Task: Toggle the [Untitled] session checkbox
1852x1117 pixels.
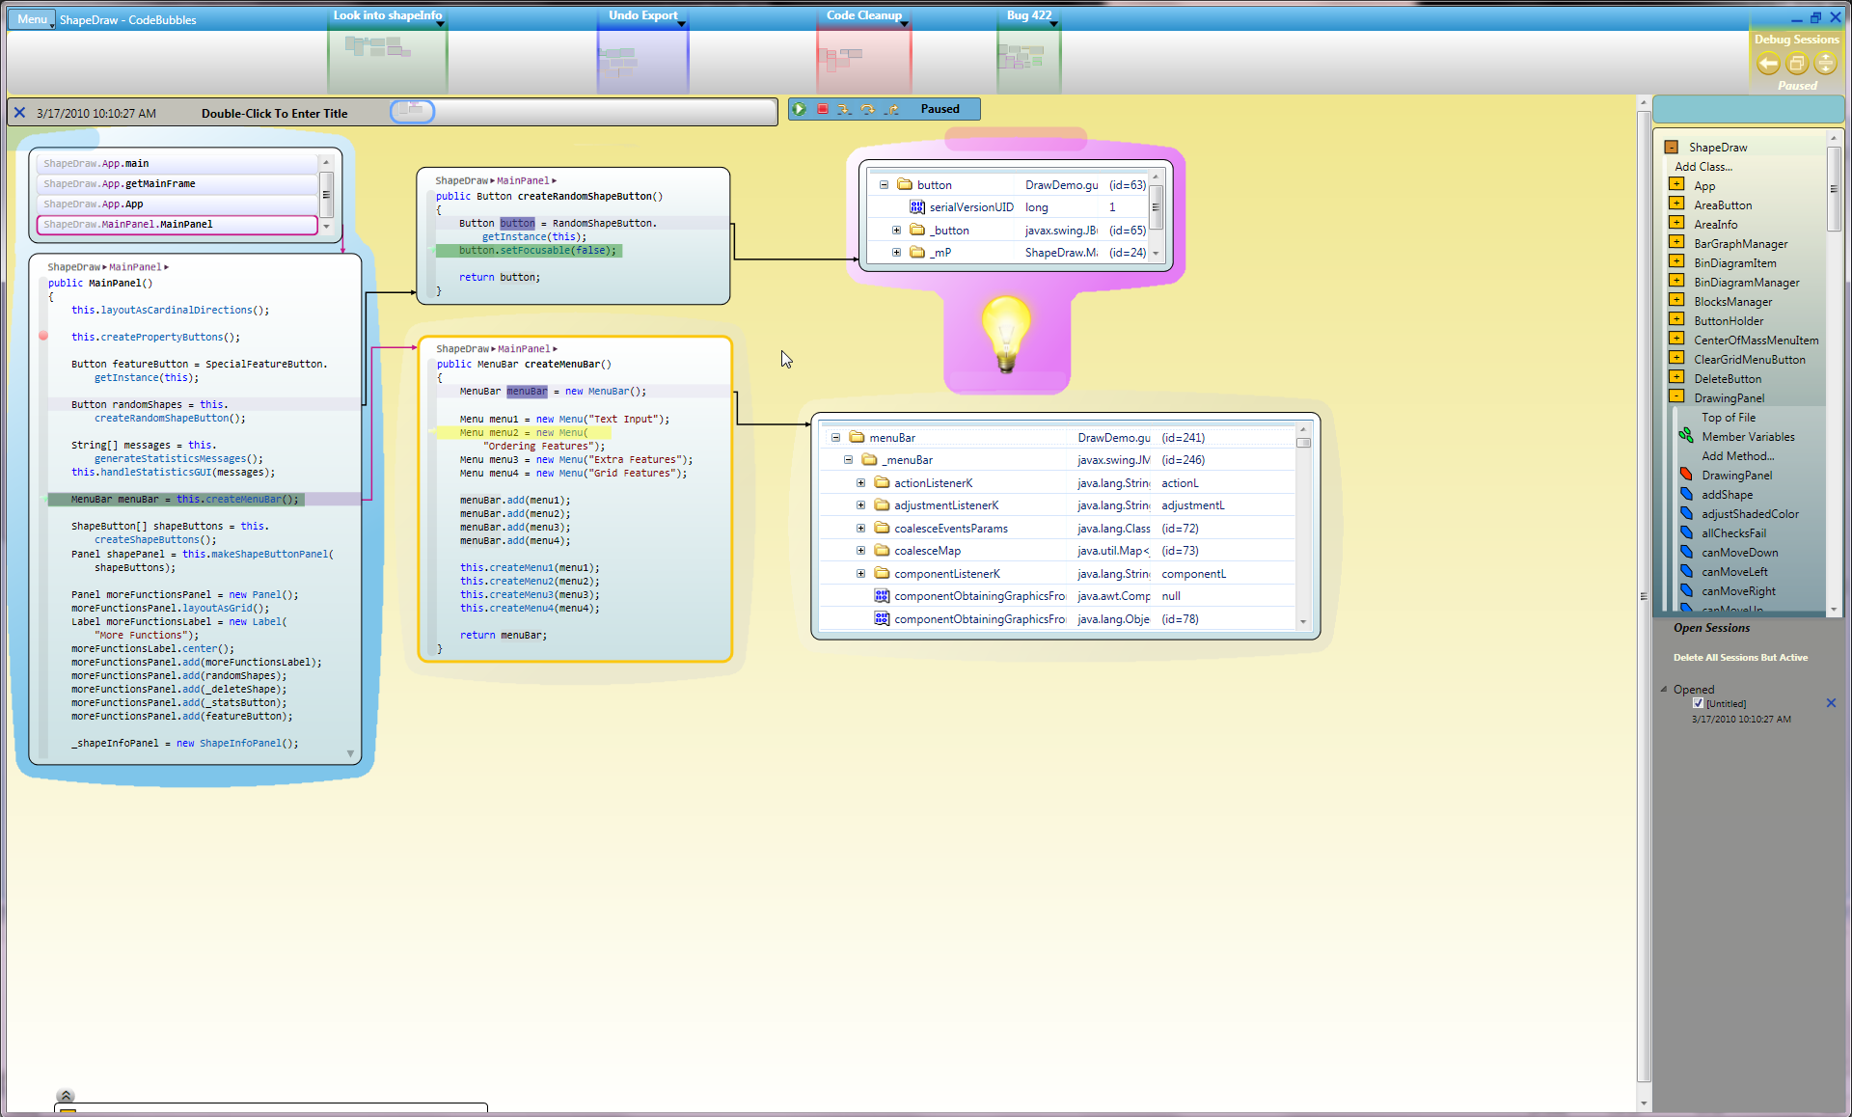Action: click(x=1698, y=703)
